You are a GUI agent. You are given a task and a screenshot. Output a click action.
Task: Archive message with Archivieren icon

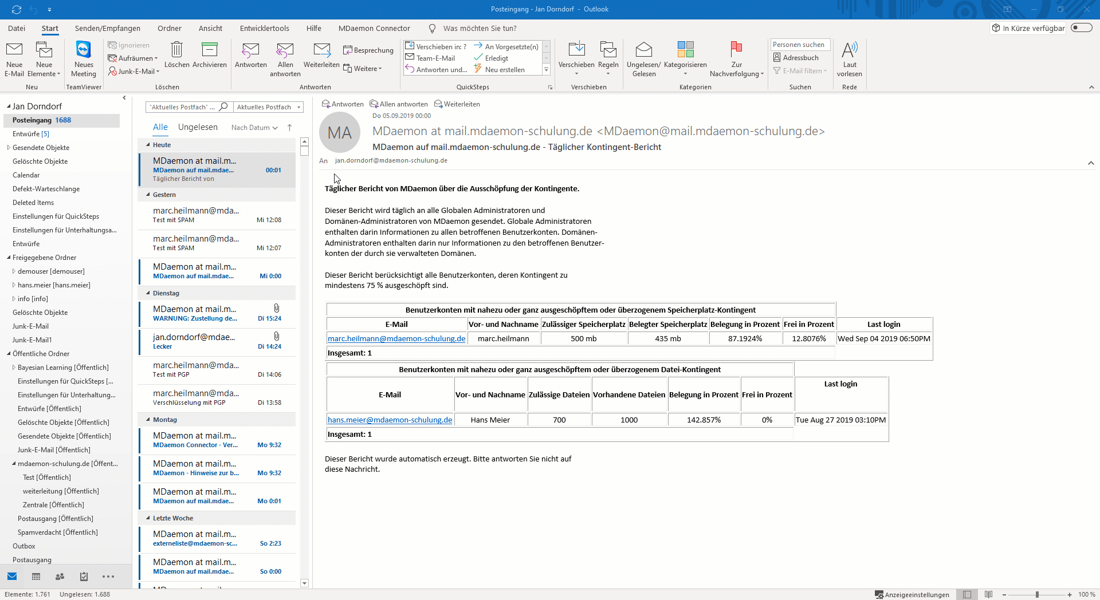(210, 50)
